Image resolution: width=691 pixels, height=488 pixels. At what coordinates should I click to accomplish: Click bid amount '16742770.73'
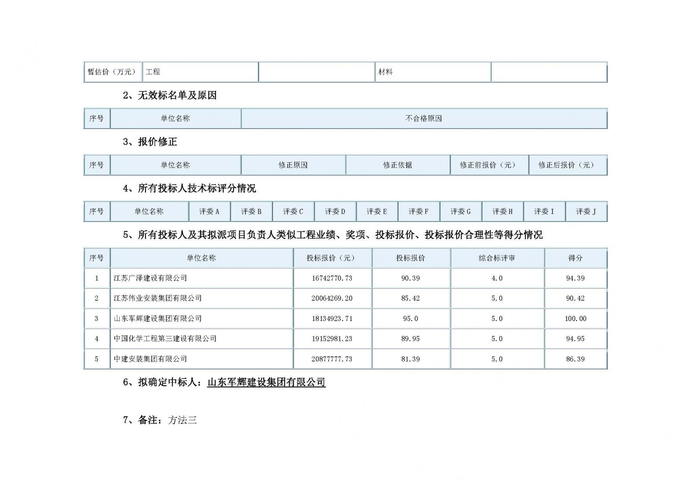tap(332, 278)
